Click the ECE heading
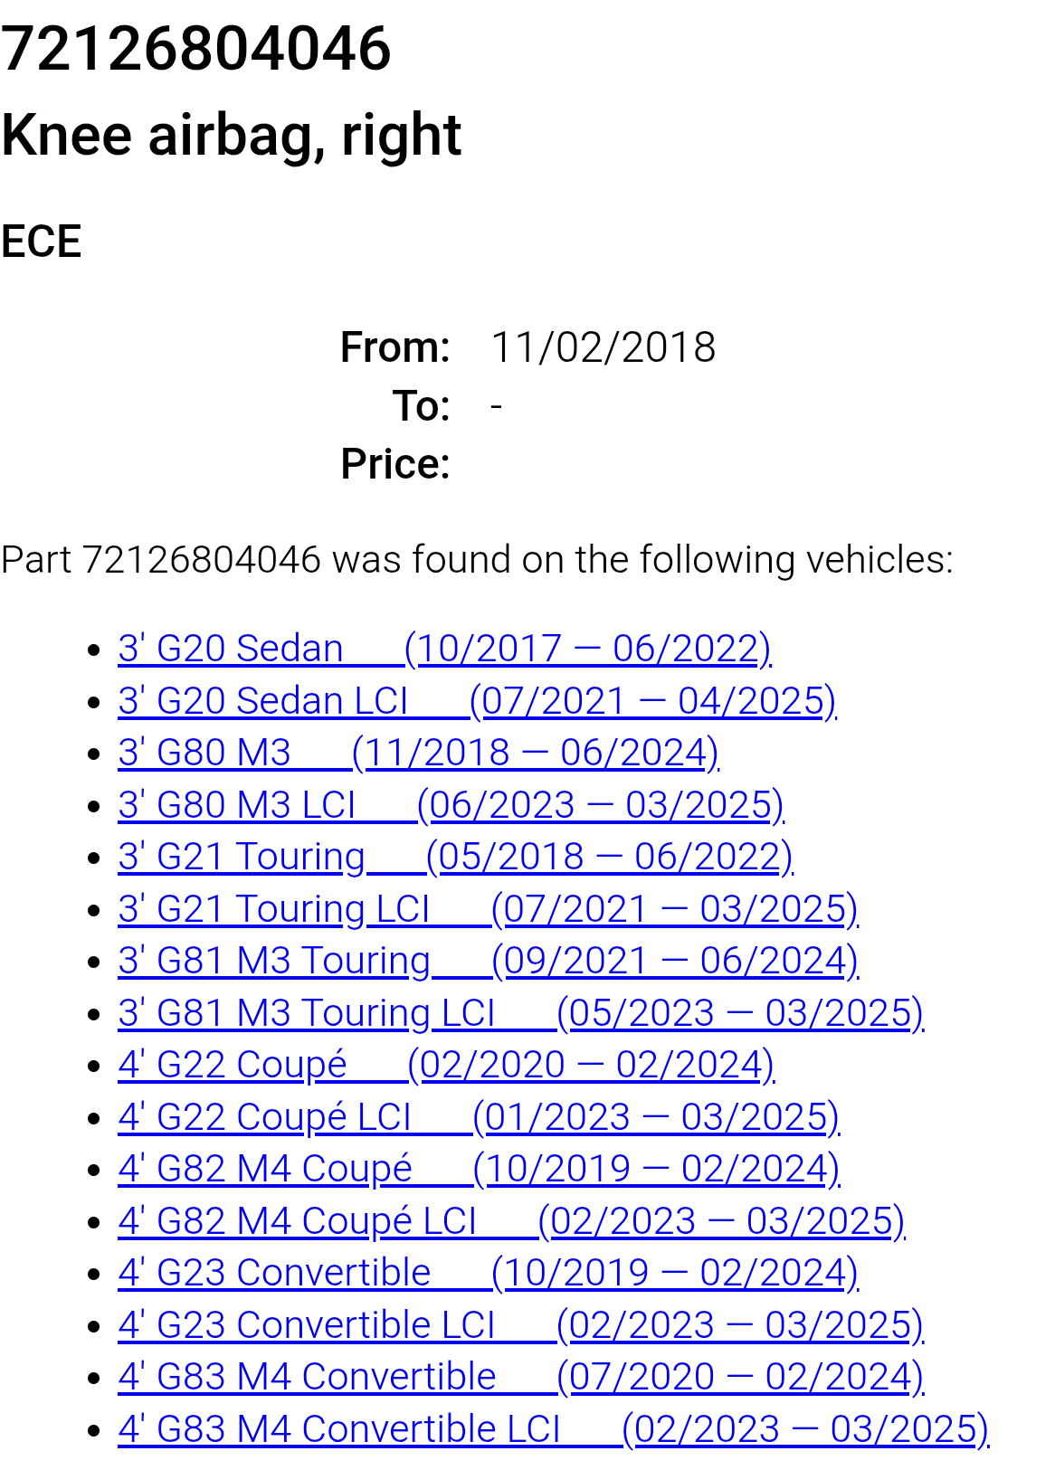Viewport: 1055px width, 1470px height. coord(42,242)
